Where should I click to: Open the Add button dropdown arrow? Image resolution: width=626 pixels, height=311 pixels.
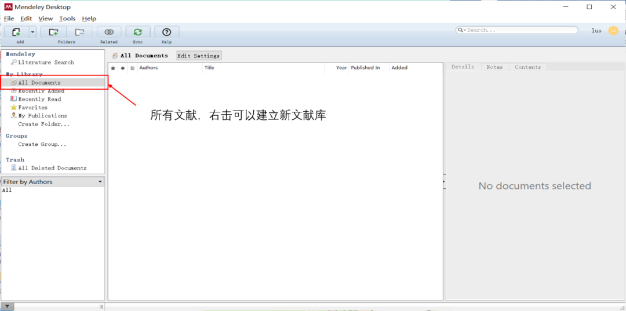[32, 32]
